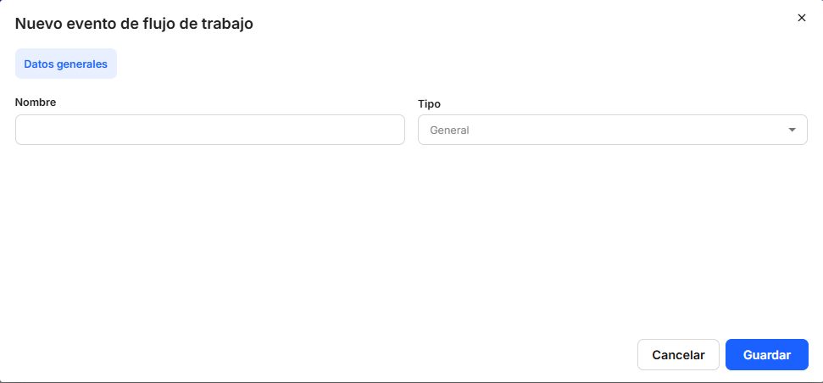The width and height of the screenshot is (823, 383).
Task: Switch to the general data section tab
Action: point(65,64)
